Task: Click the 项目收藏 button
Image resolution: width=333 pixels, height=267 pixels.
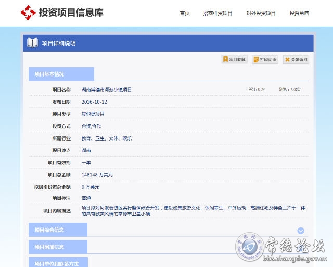Action: [235, 60]
